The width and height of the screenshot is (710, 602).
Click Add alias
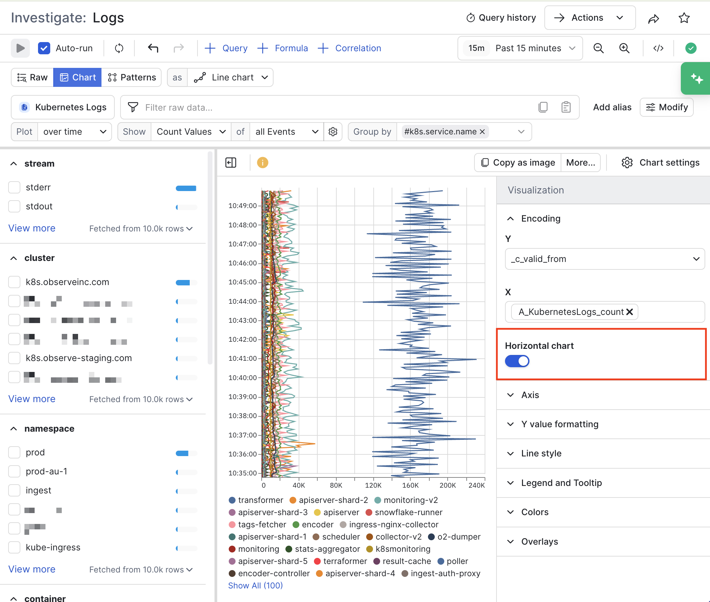click(612, 107)
